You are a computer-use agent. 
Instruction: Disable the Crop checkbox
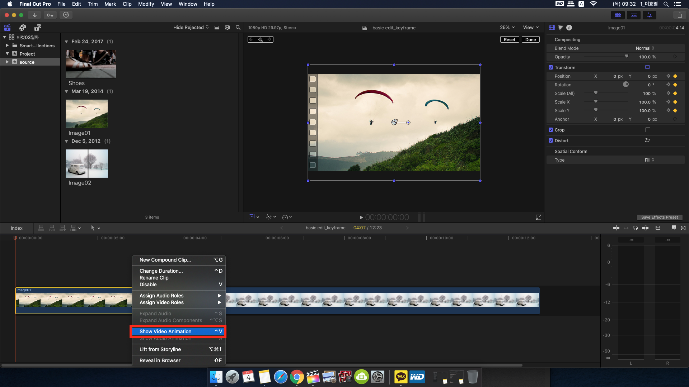[551, 130]
